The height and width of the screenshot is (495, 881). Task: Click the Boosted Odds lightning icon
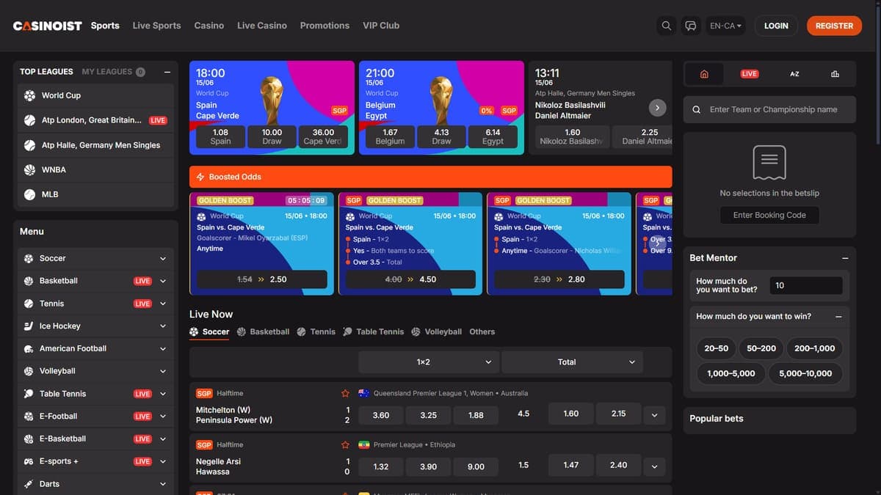coord(200,177)
